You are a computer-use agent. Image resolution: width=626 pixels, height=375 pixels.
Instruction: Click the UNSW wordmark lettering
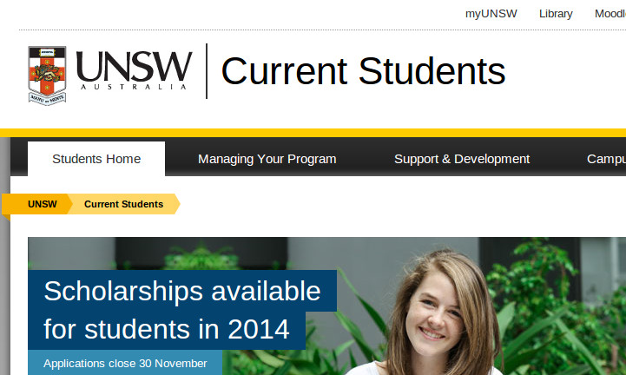[134, 67]
